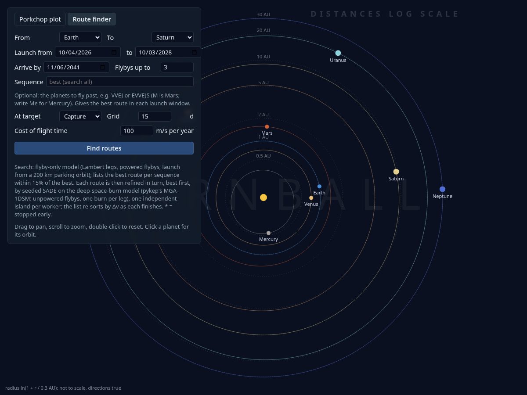Click the Sun at the orbit center
Image resolution: width=527 pixels, height=395 pixels.
point(263,197)
